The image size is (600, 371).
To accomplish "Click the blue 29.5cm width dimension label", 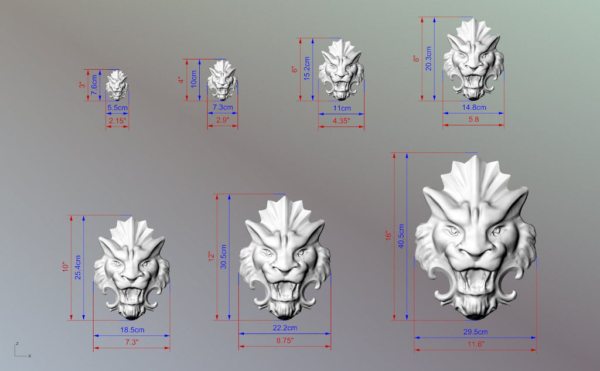I will tap(476, 332).
